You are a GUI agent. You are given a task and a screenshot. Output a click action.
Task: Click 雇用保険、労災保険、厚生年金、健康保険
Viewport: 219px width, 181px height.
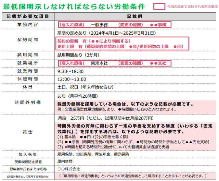pos(93,154)
